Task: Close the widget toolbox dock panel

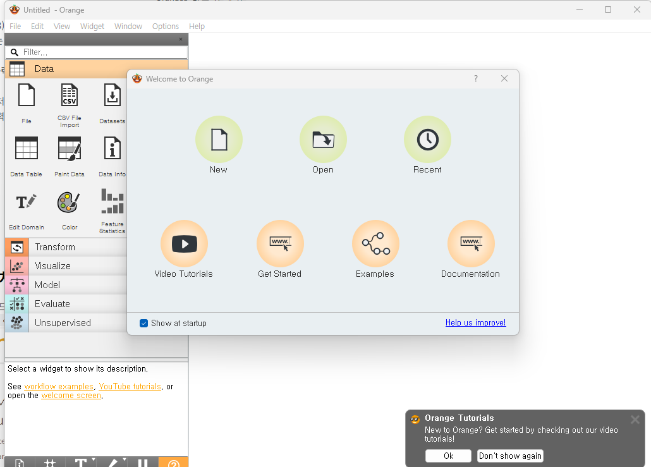Action: tap(181, 39)
